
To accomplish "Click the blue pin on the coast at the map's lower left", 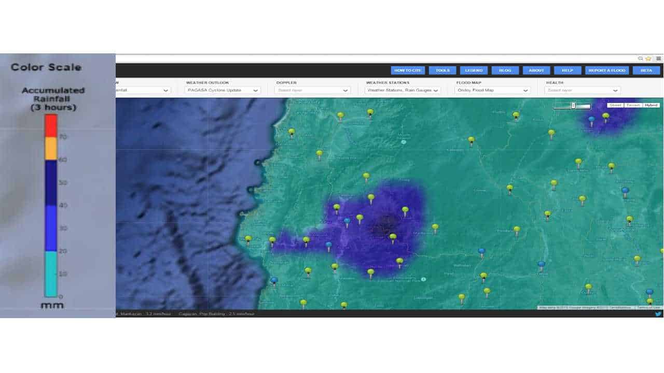I will click(x=274, y=280).
